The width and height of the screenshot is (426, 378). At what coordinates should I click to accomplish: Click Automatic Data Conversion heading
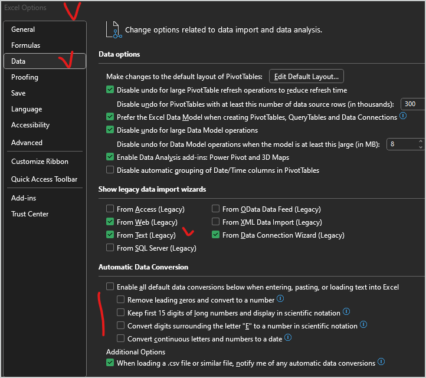click(x=143, y=267)
